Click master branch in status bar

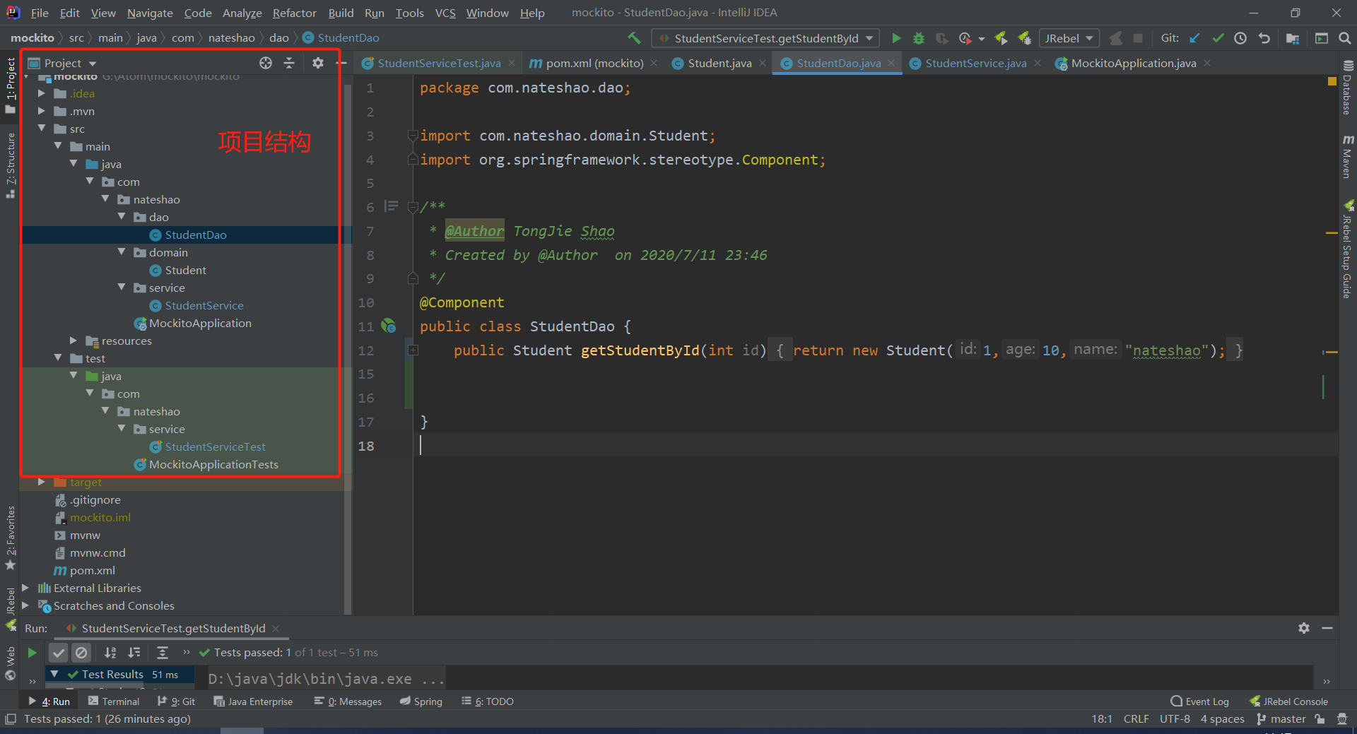pyautogui.click(x=1281, y=719)
